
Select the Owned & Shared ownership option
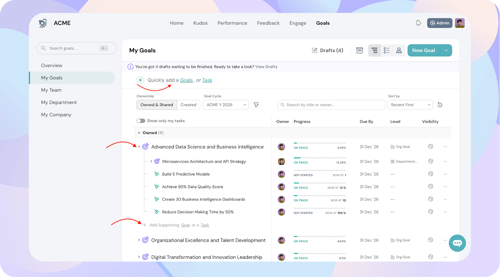157,105
